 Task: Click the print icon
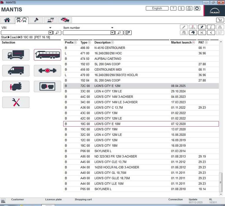point(220,27)
